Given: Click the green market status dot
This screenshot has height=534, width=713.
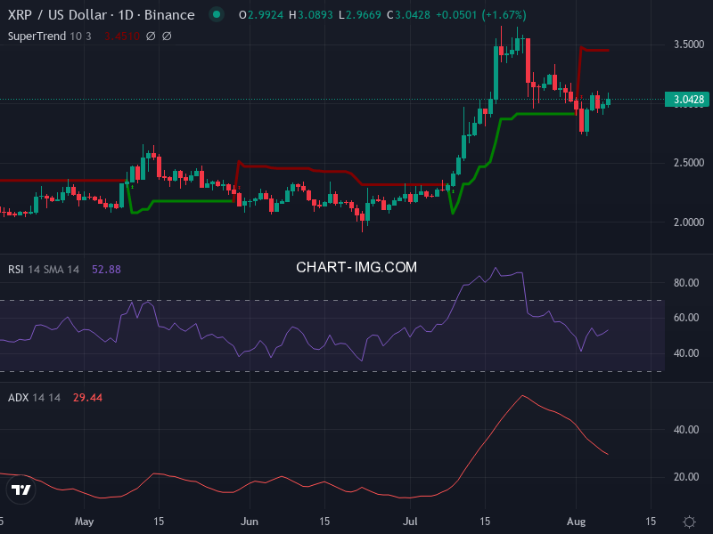Looking at the screenshot, I should (217, 14).
